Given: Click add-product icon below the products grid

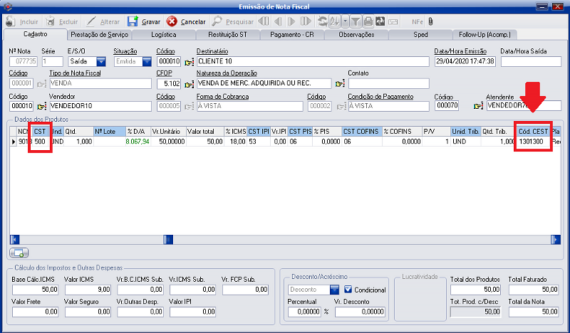Looking at the screenshot, I should point(19,253).
